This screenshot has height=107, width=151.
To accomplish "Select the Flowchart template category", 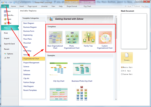I will [27, 43].
